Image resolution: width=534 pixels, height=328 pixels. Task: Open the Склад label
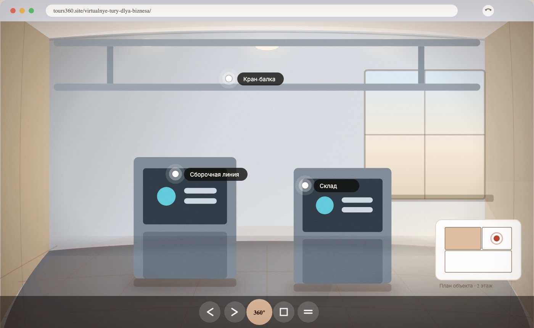[336, 186]
